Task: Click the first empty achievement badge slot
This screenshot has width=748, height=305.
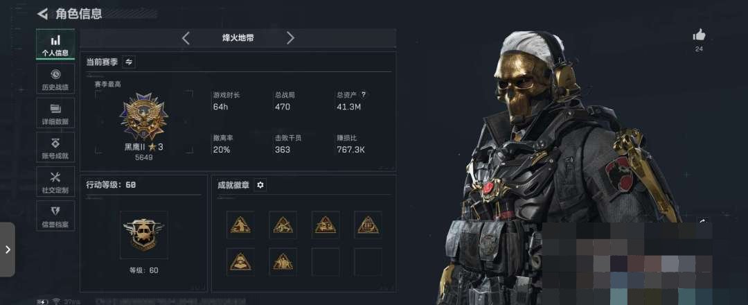Action: coord(326,261)
